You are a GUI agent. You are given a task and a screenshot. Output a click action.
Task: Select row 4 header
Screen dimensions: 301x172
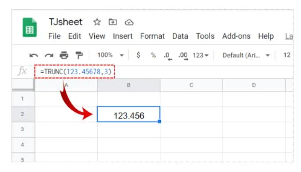tap(23, 145)
